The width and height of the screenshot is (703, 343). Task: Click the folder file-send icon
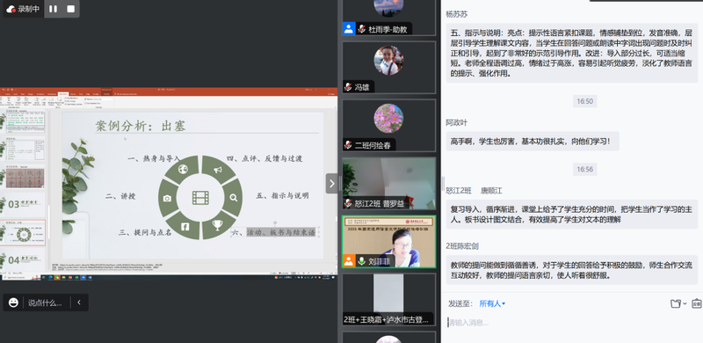point(676,304)
